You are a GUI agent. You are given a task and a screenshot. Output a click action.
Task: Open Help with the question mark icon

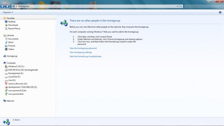pyautogui.click(x=220, y=12)
